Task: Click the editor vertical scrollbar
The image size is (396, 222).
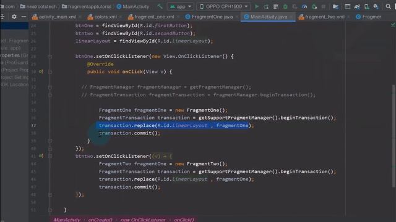Action: click(x=394, y=136)
